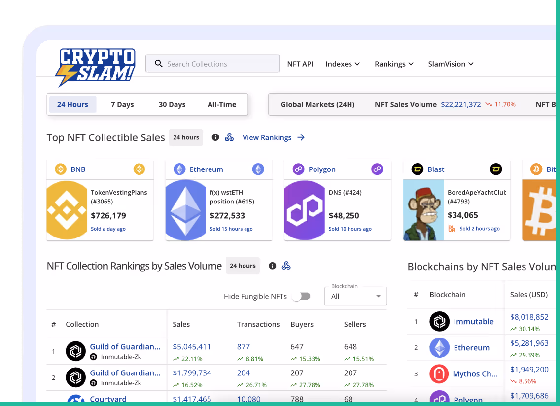The image size is (560, 406).
Task: Open Ethereum link in blockchains table
Action: coord(471,347)
